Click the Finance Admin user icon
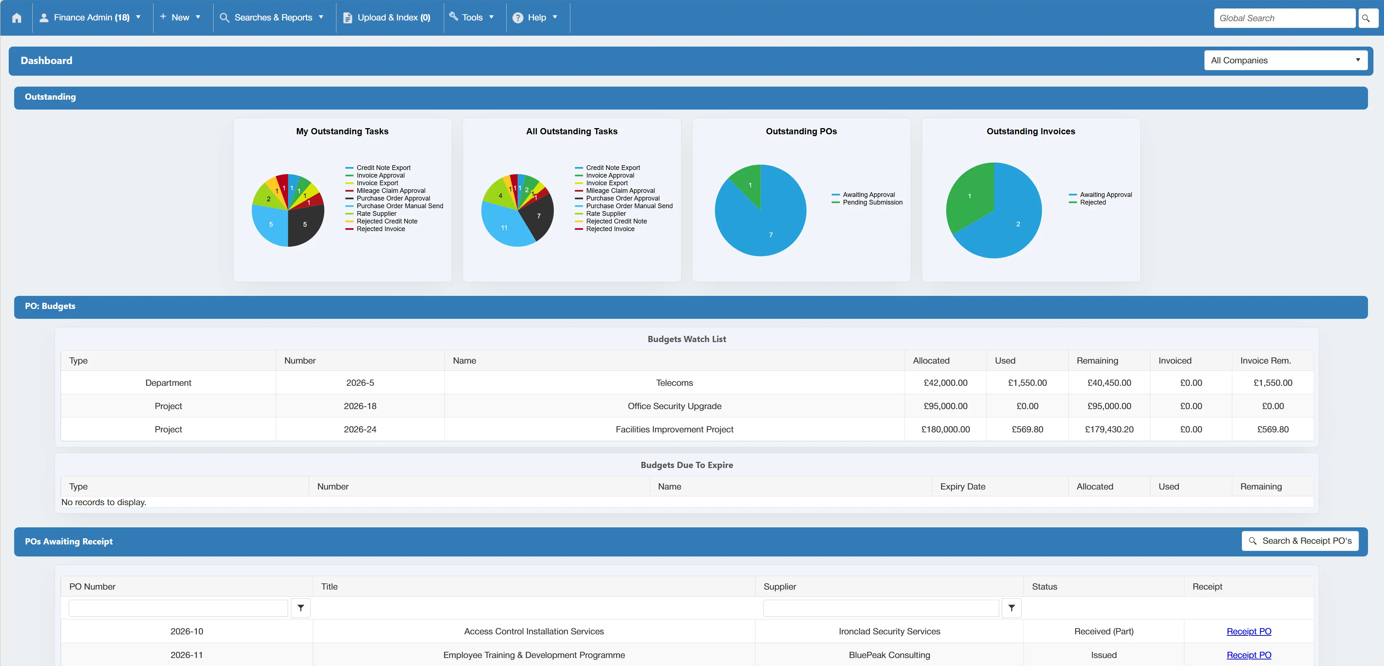Viewport: 1384px width, 666px height. point(44,18)
